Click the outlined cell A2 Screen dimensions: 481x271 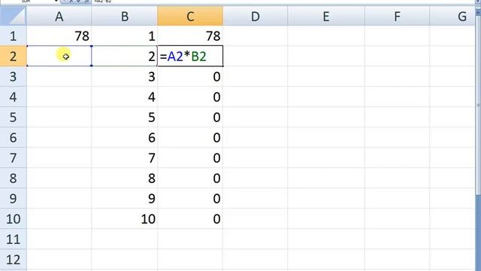tap(59, 56)
